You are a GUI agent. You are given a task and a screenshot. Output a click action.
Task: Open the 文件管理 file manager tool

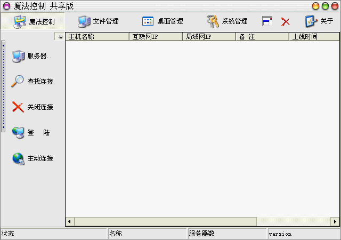[x=99, y=21]
